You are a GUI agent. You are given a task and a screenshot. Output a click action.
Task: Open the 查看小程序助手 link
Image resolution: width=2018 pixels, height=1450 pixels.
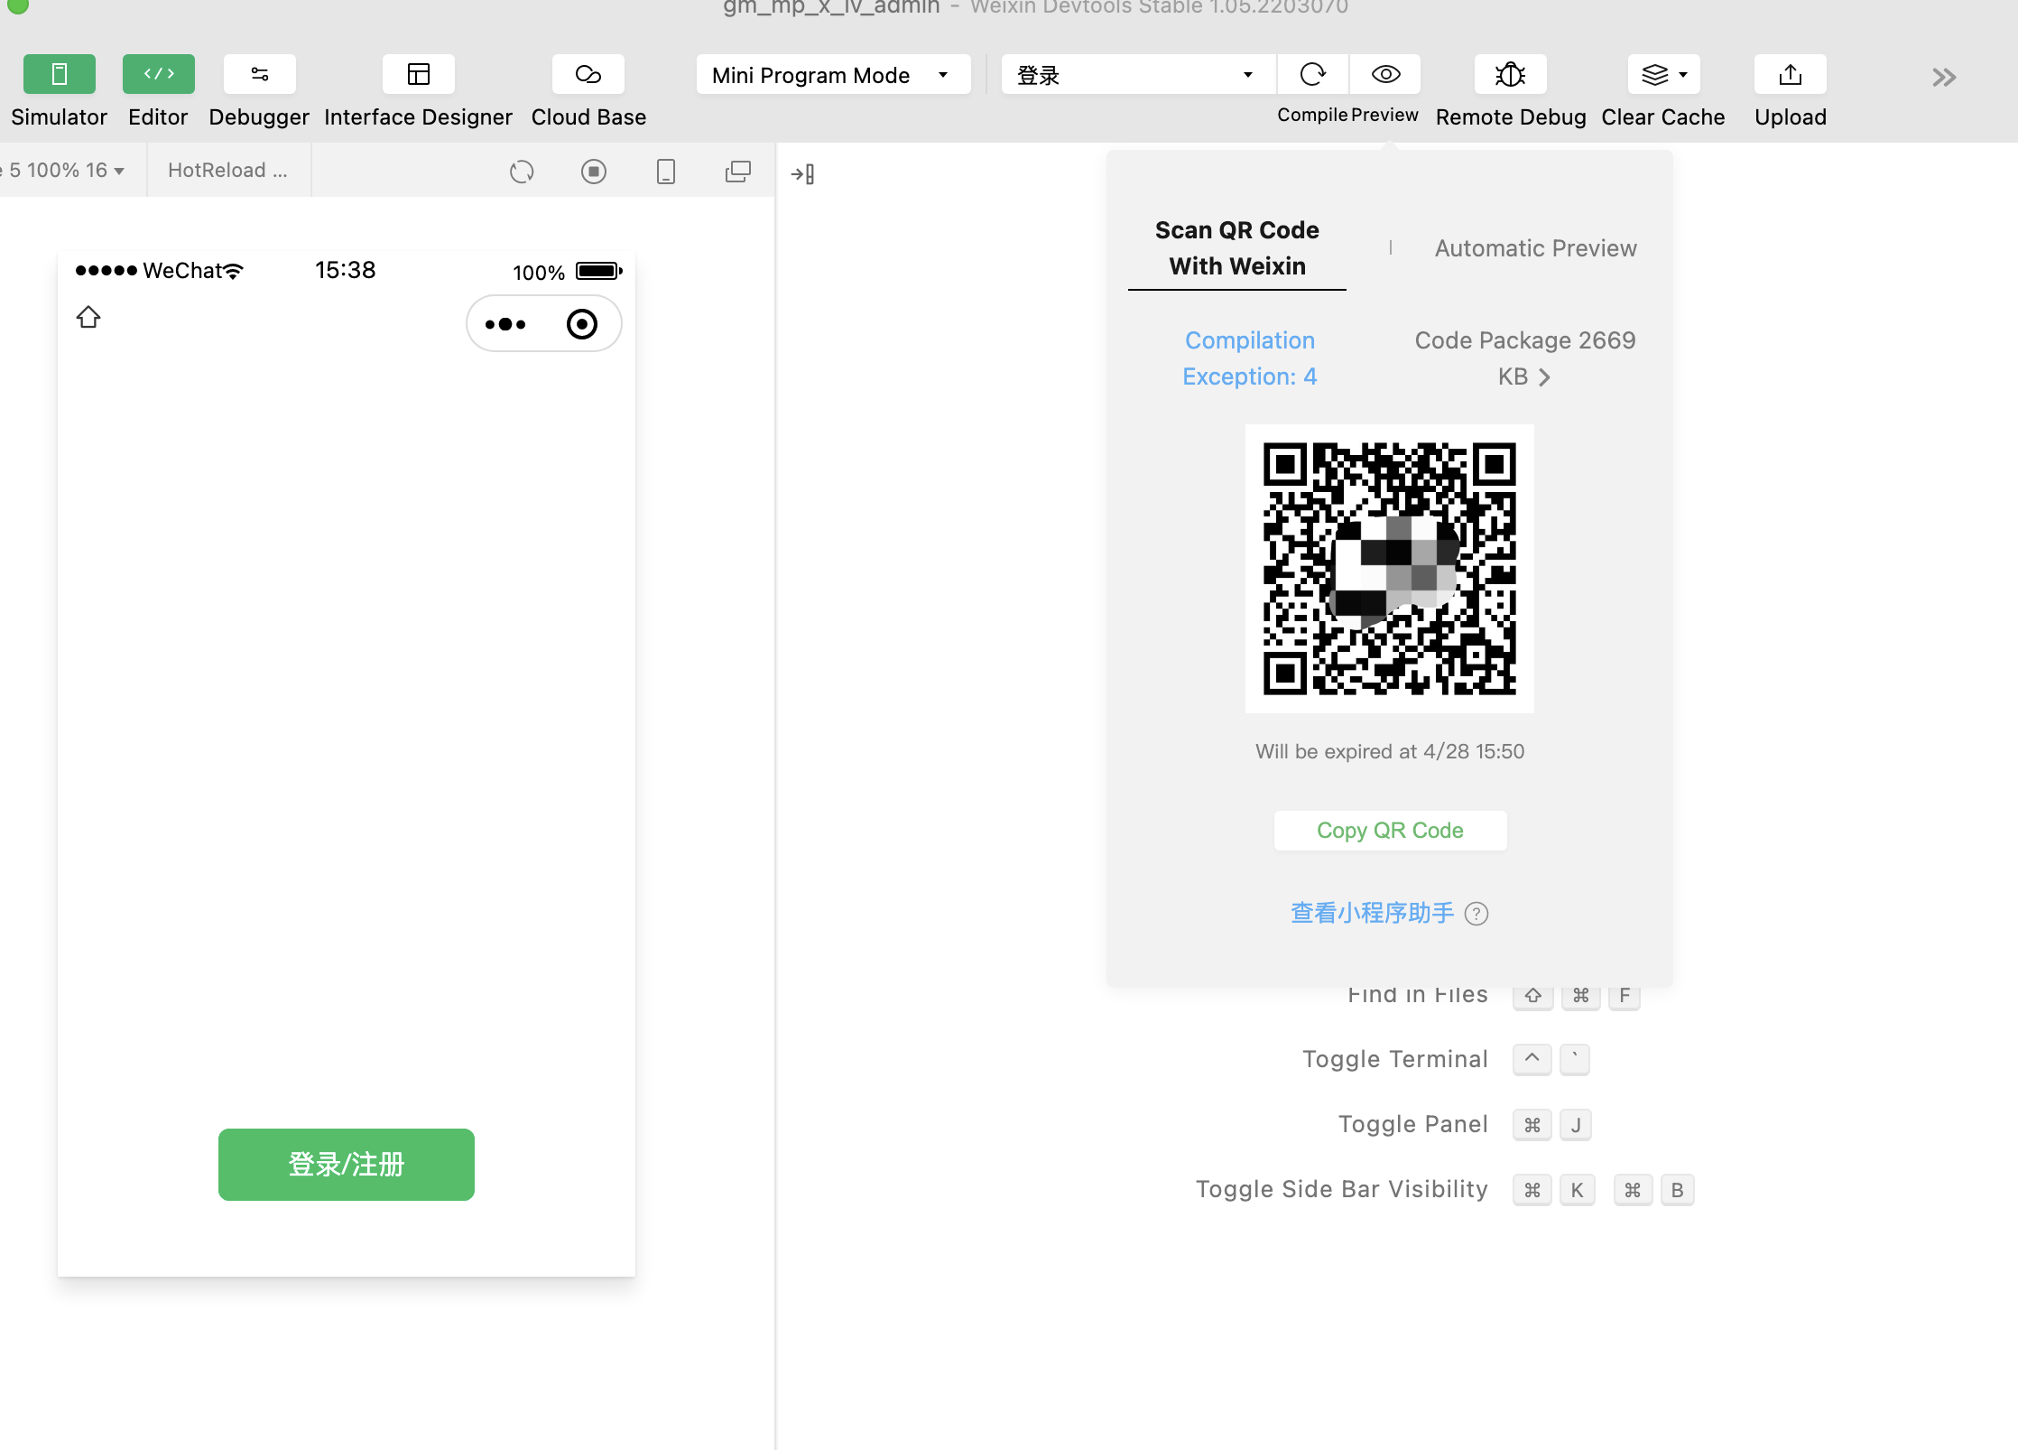tap(1372, 914)
